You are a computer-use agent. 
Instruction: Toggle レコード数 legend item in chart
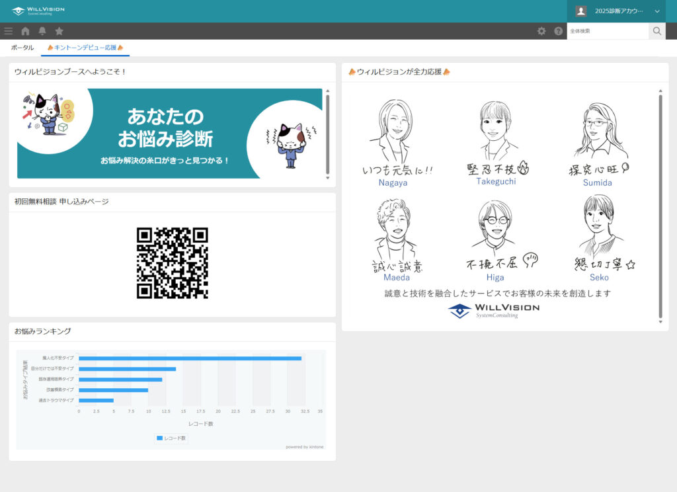click(172, 438)
